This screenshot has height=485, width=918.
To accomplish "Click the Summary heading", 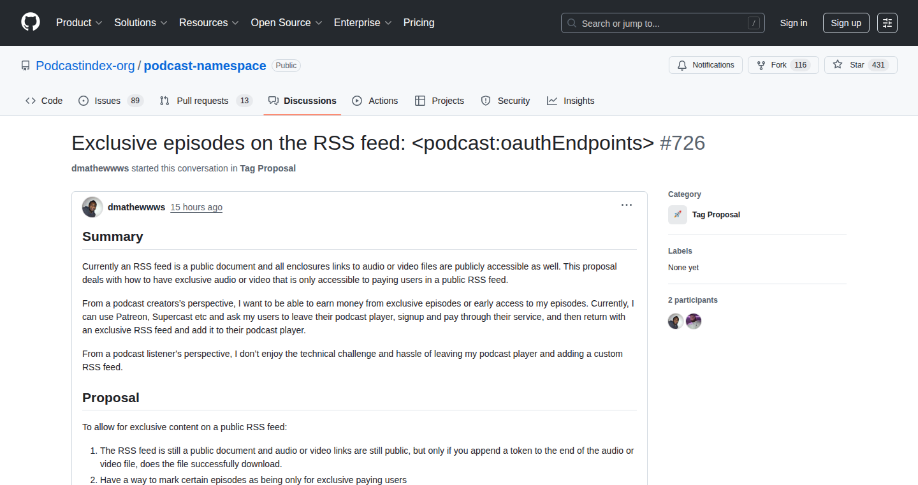I will [113, 236].
